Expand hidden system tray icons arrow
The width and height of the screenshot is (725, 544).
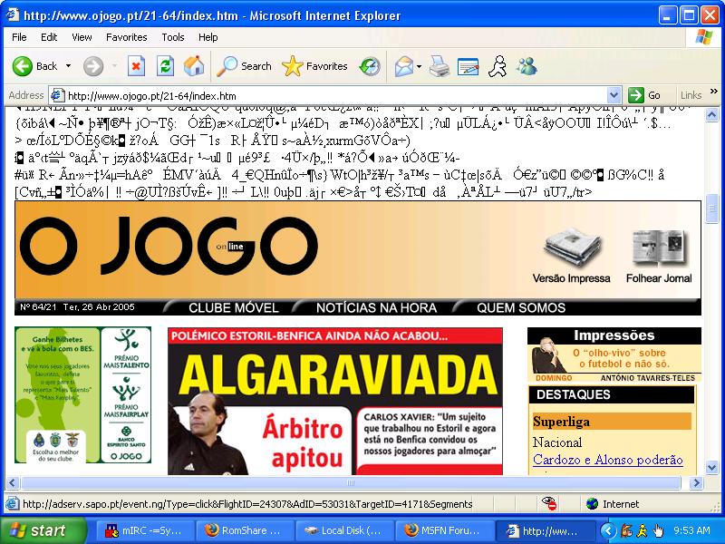[x=608, y=530]
